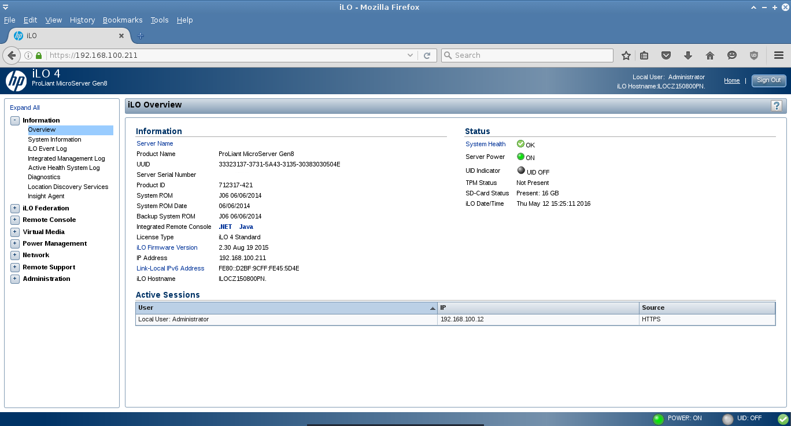Viewport: 791px width, 426px height.
Task: Open the Tools menu
Action: click(x=160, y=20)
